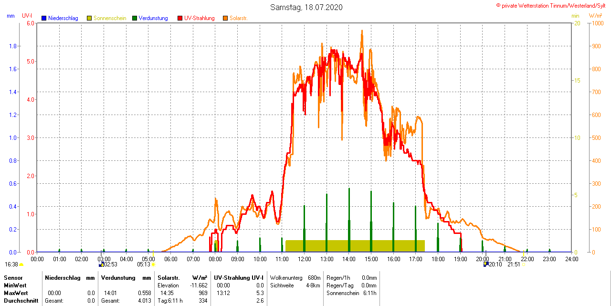Click the sunrise sun icon beside 05:13

[153, 264]
